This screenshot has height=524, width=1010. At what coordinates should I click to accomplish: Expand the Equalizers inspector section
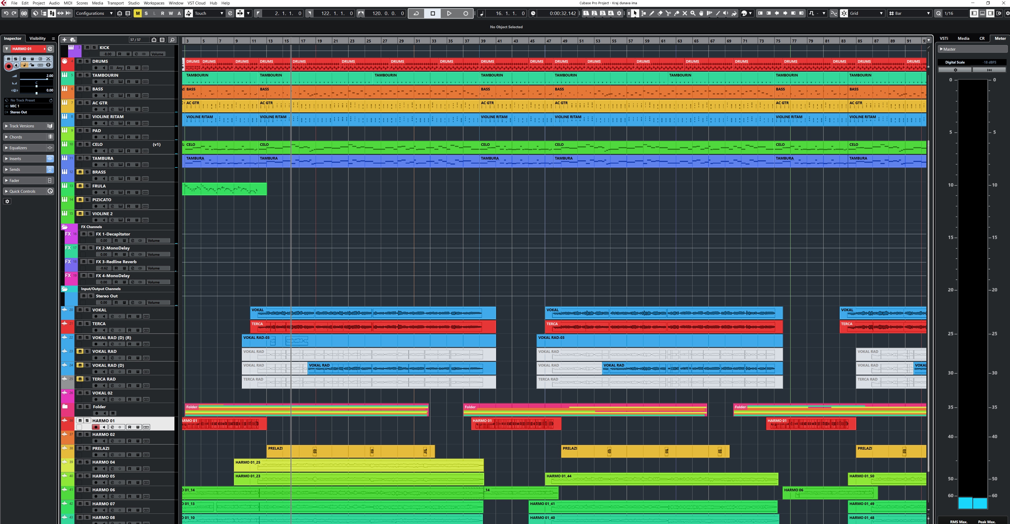click(x=18, y=148)
